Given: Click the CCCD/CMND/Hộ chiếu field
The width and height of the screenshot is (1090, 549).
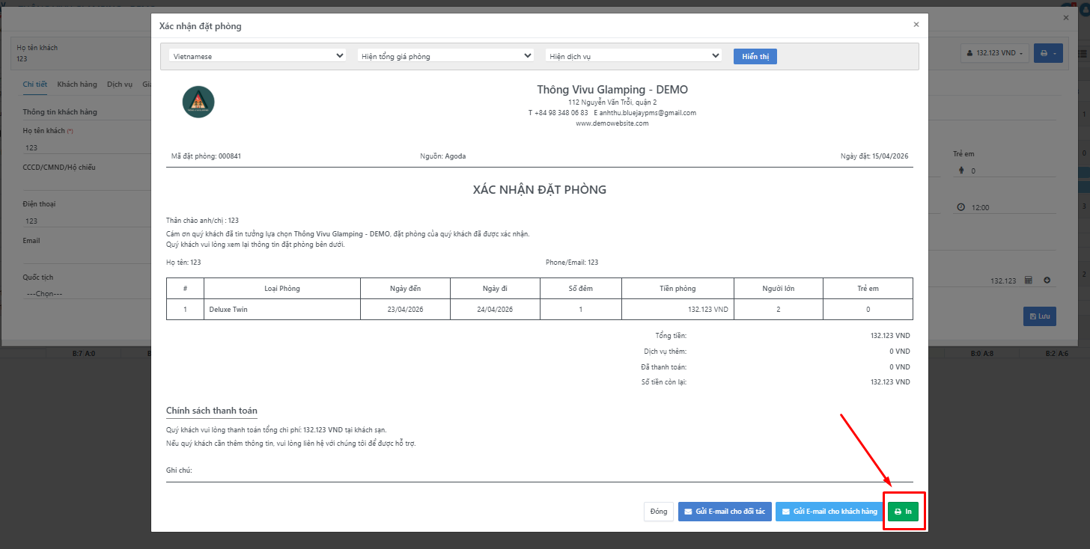Looking at the screenshot, I should point(87,184).
